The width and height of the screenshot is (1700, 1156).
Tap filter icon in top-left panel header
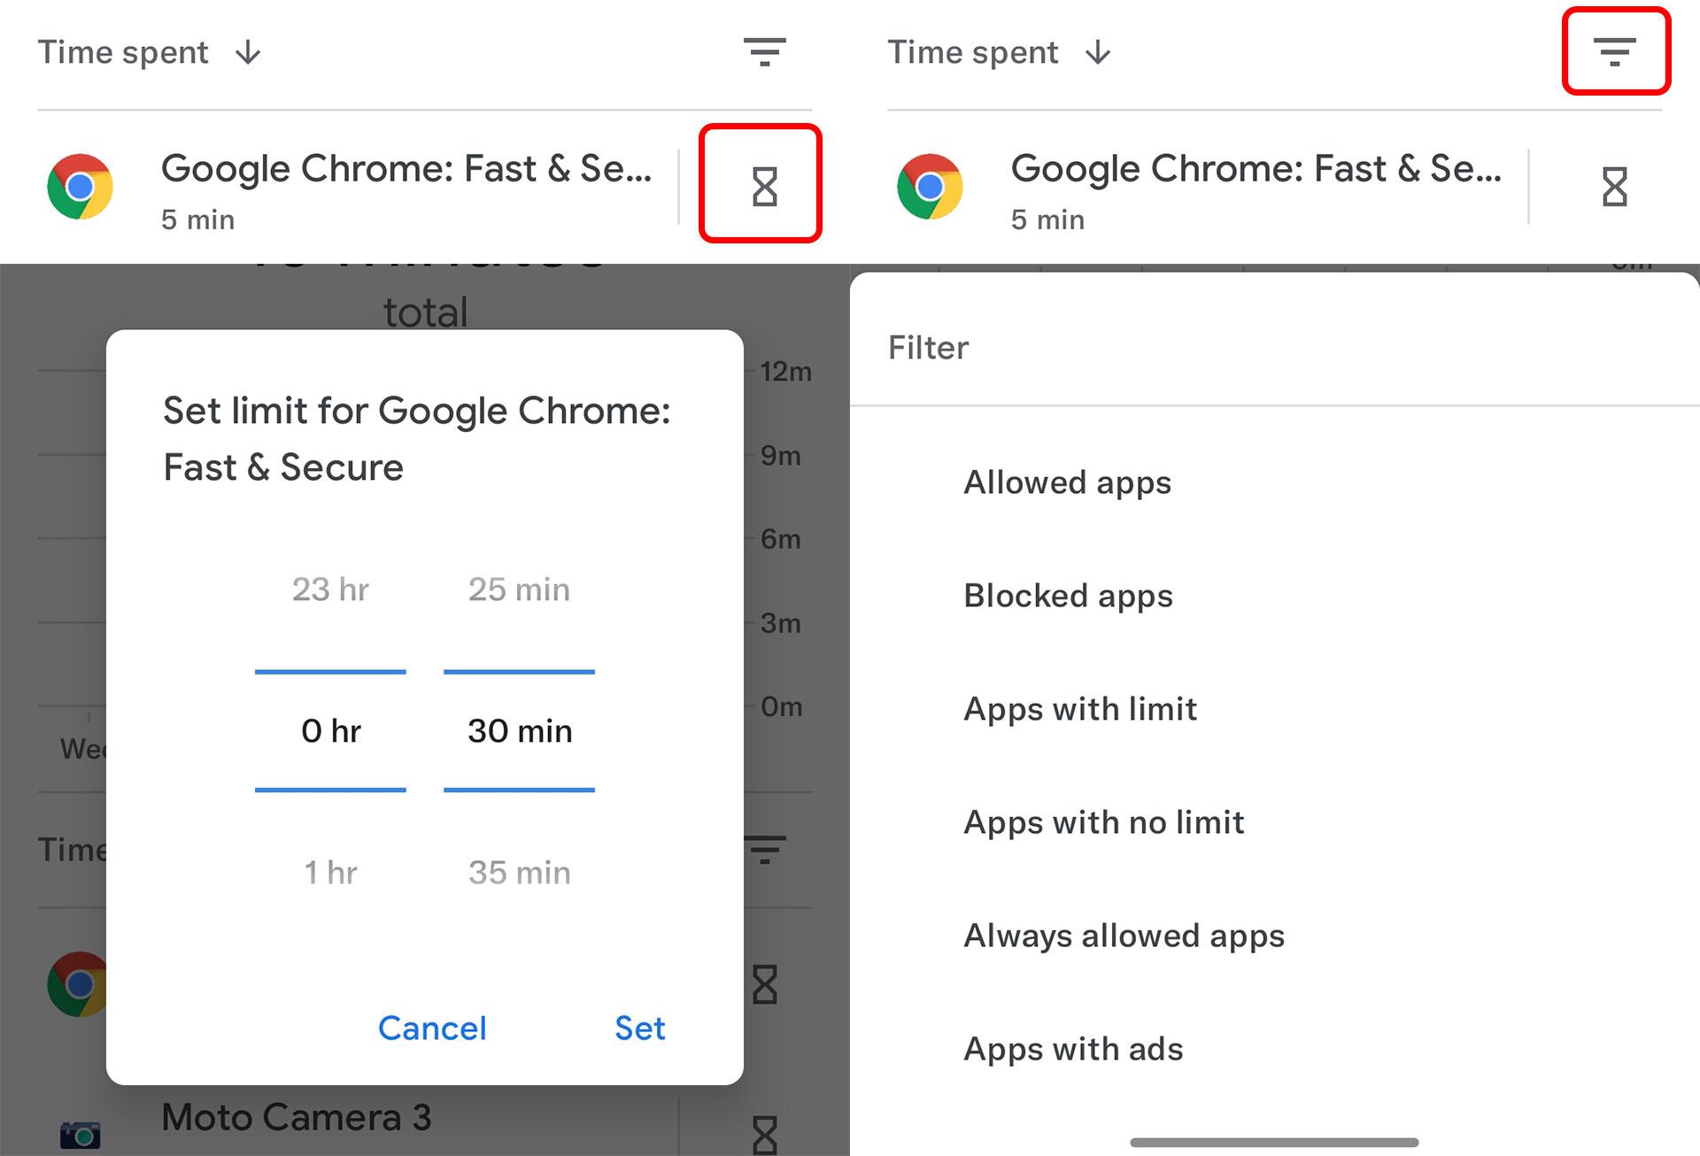764,51
